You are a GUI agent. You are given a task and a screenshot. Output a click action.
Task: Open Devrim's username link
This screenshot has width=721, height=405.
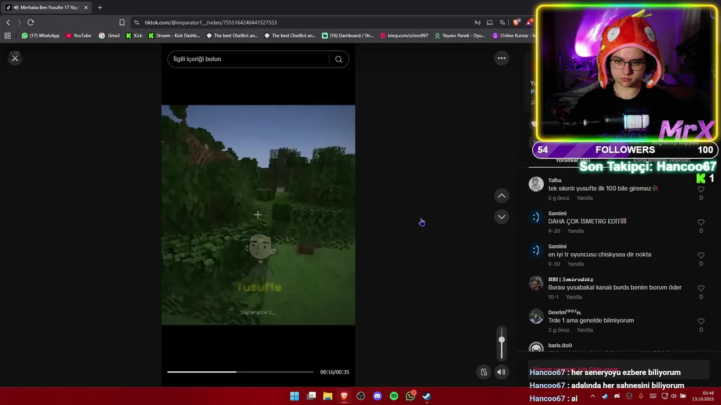coord(564,312)
